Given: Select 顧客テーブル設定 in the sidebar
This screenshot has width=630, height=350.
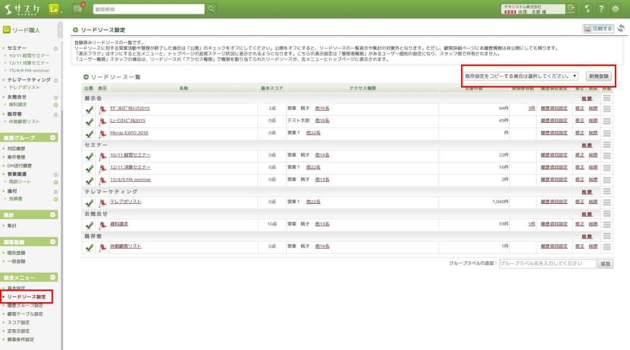Looking at the screenshot, I should 26,313.
